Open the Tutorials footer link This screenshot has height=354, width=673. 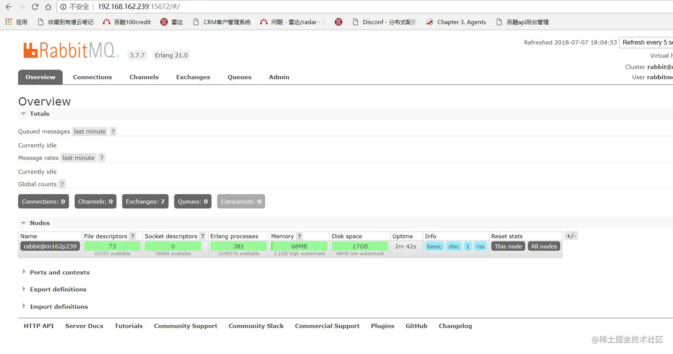pyautogui.click(x=129, y=326)
